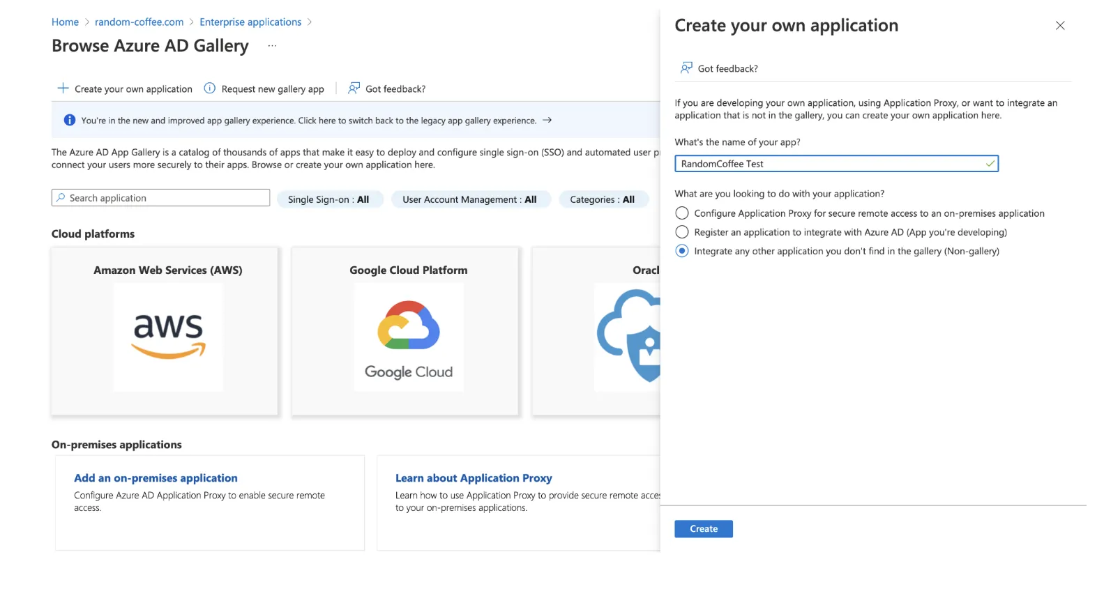Click Request new gallery app
This screenshot has height=605, width=1104.
264,89
